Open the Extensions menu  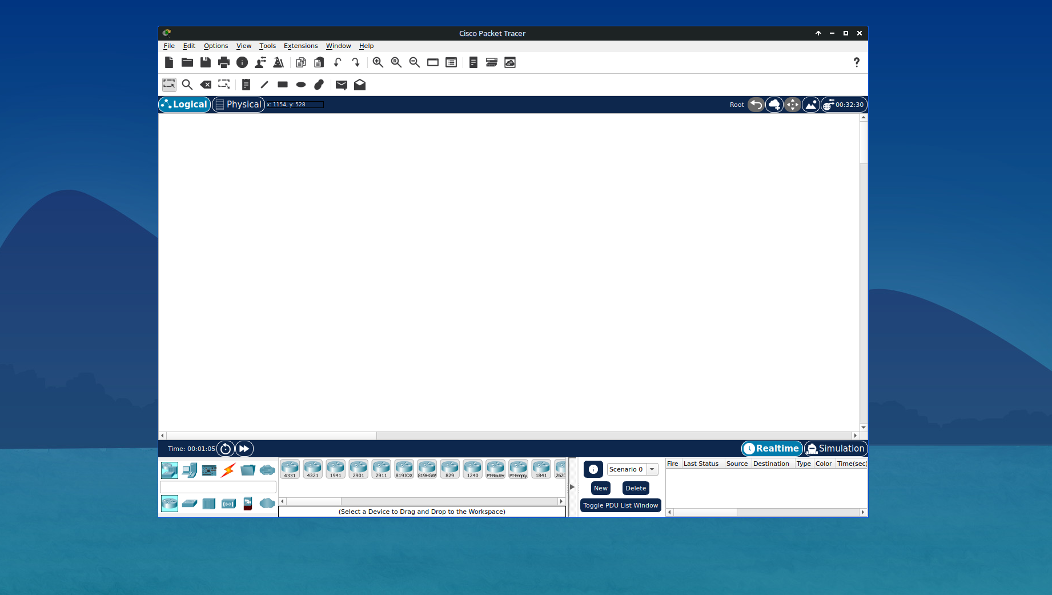[301, 46]
